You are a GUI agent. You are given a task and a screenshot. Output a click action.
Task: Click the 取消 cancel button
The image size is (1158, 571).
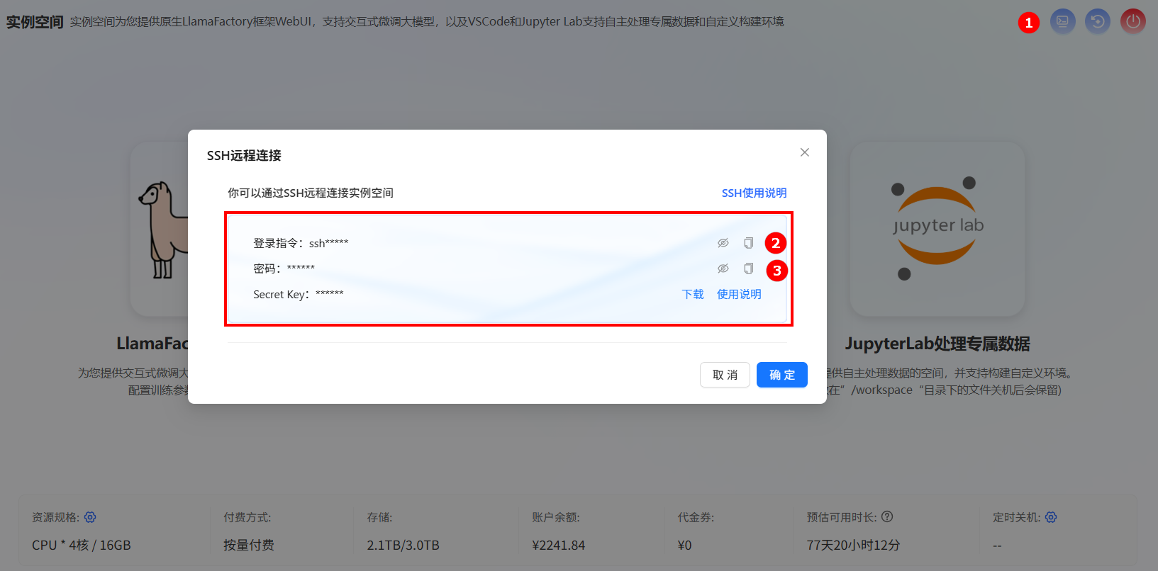(725, 375)
